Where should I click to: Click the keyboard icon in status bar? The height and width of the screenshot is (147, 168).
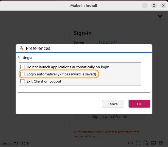(153, 143)
